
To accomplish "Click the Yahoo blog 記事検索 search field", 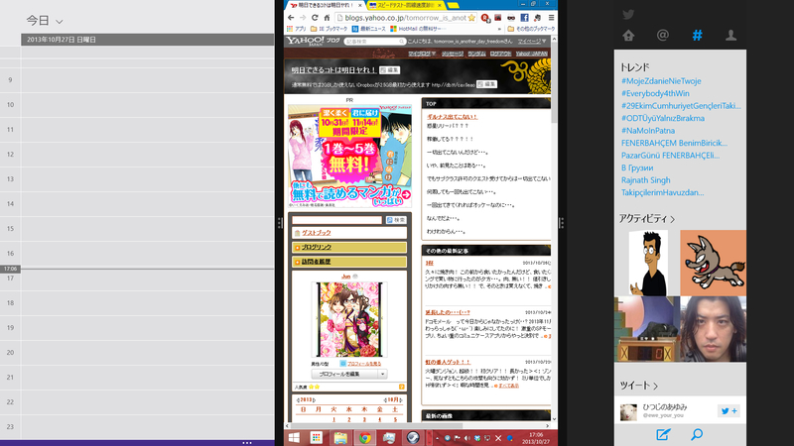I will coord(375,41).
